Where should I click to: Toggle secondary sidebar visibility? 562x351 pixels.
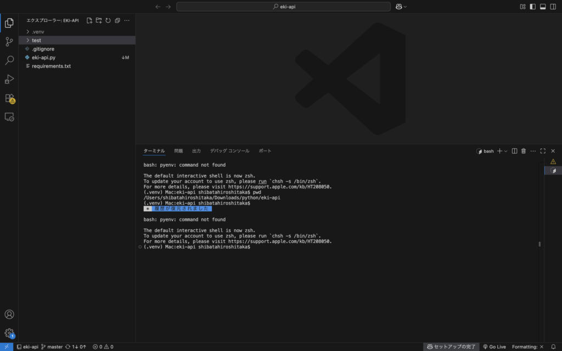click(x=553, y=7)
